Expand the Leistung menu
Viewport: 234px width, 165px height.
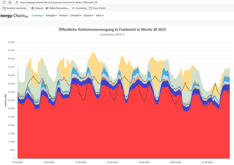pos(38,16)
